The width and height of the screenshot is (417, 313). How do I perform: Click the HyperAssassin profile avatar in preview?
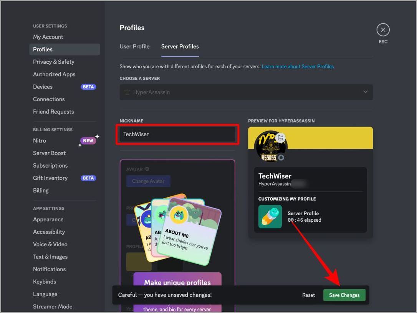click(270, 146)
